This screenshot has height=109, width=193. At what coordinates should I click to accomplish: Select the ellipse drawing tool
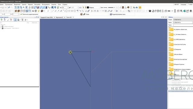tap(69, 11)
